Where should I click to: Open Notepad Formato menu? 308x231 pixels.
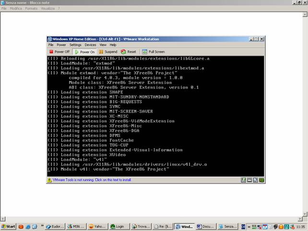click(32, 9)
